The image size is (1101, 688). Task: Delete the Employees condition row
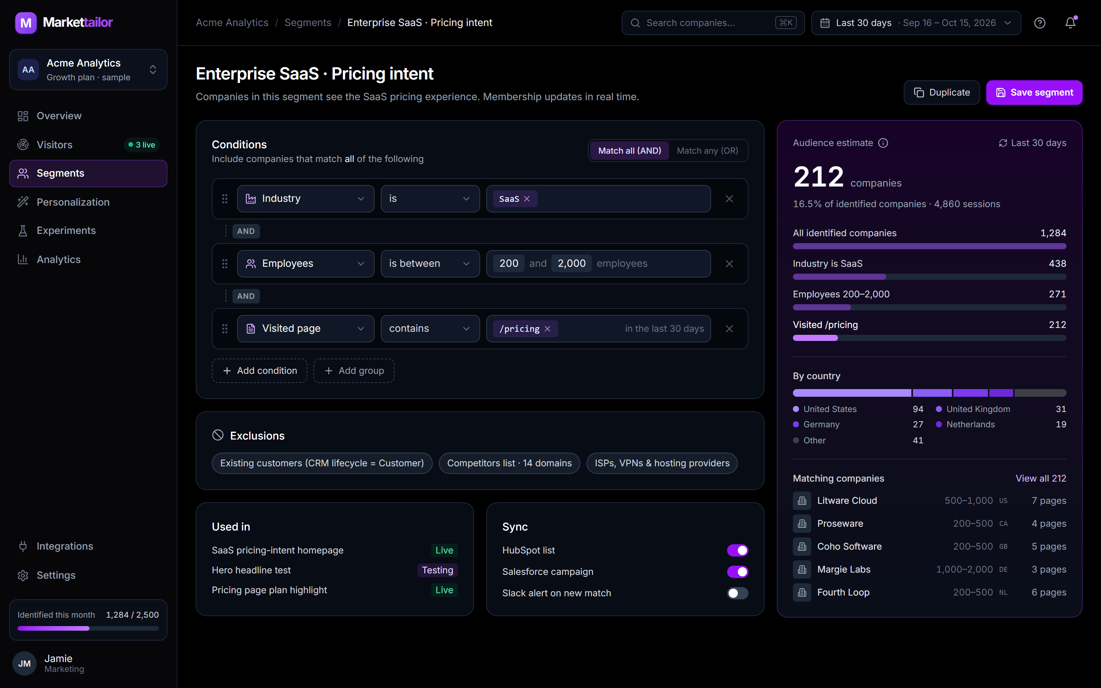(729, 264)
